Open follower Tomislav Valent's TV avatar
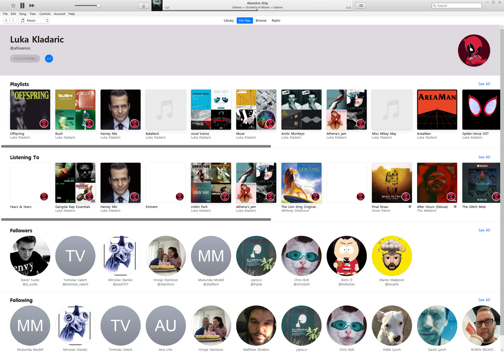 tap(75, 256)
